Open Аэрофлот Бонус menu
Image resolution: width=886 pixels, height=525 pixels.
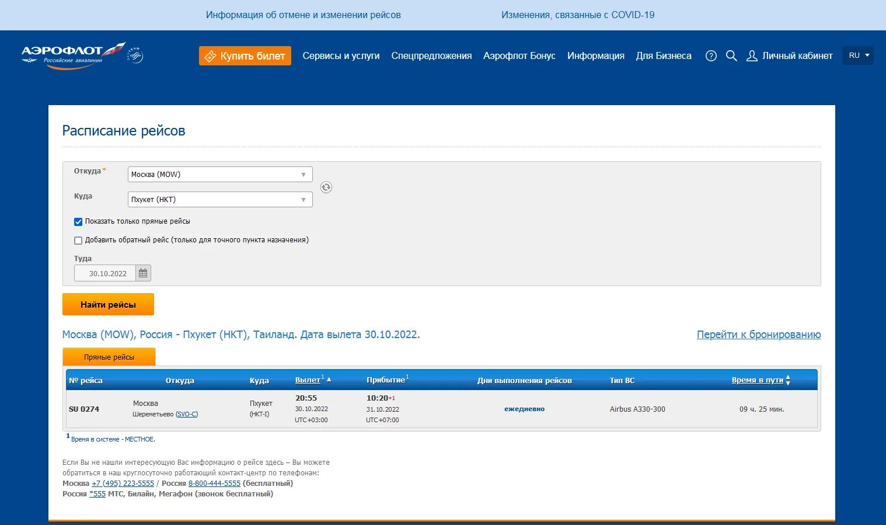point(519,56)
